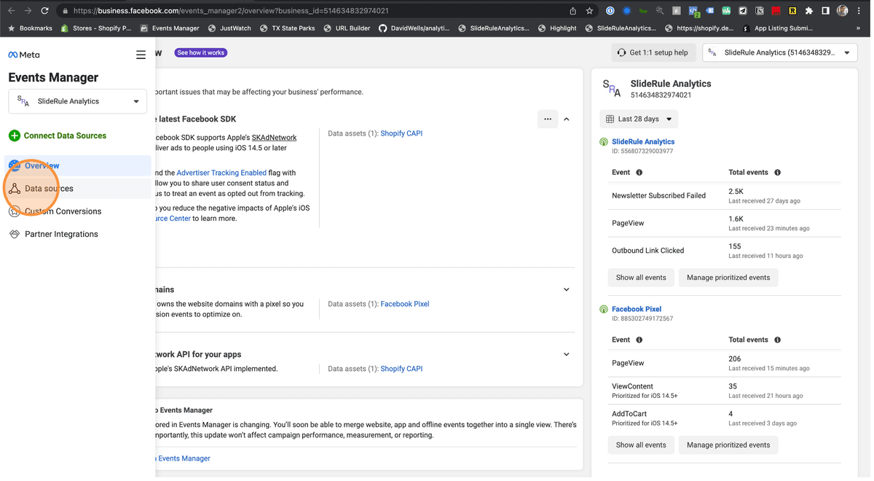Open the URL Builder bookmark
Viewport: 874px width, 481px height.
pos(346,28)
